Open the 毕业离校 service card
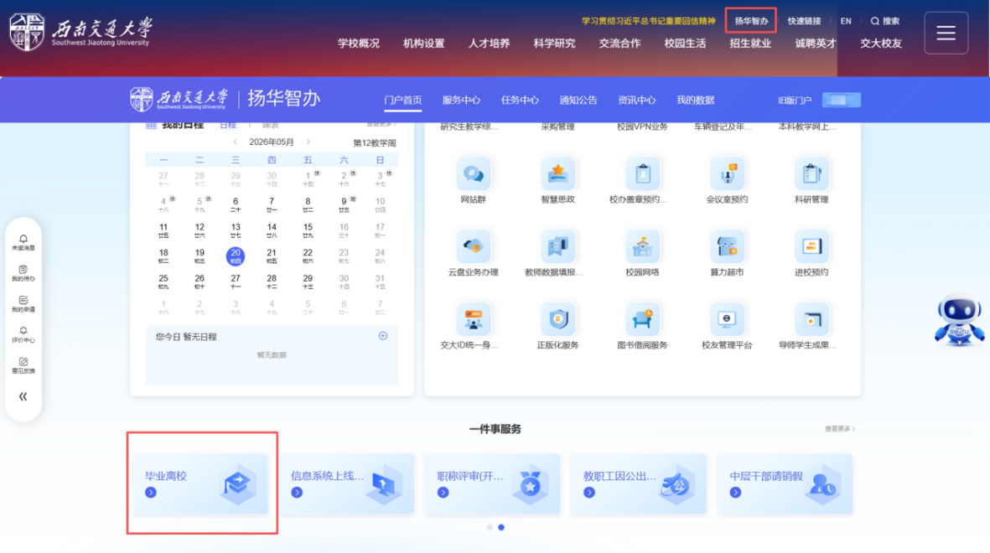Image resolution: width=990 pixels, height=553 pixels. click(202, 483)
